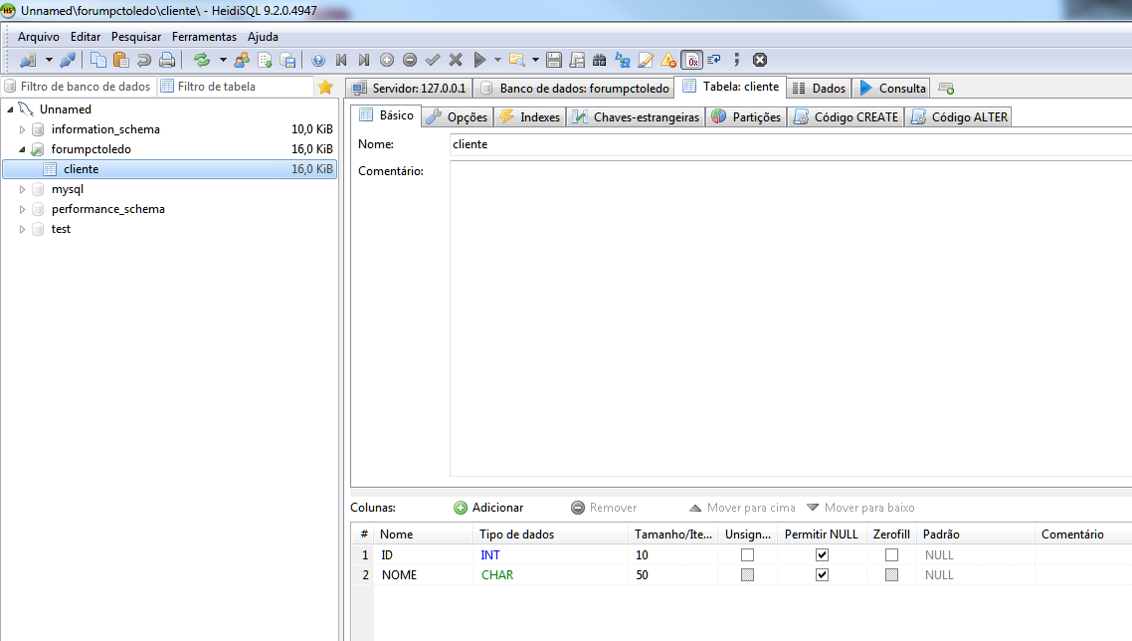Image resolution: width=1132 pixels, height=641 pixels.
Task: Go to first row toolbar icon
Action: tap(341, 60)
